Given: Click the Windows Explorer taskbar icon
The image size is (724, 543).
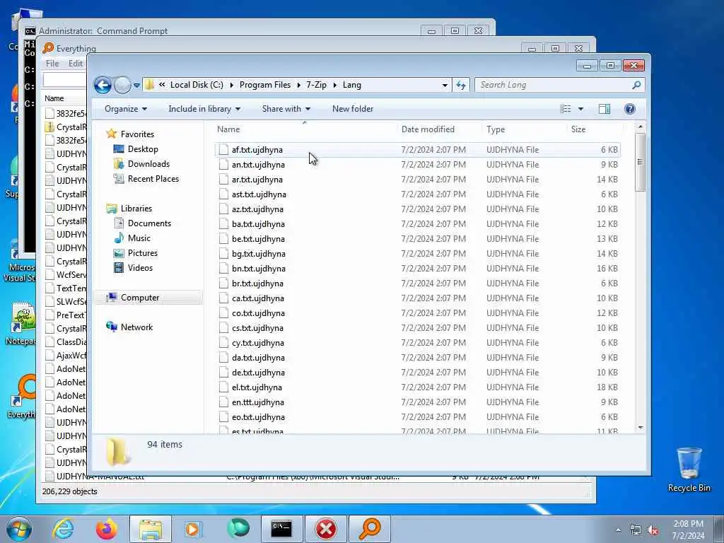Looking at the screenshot, I should click(151, 529).
